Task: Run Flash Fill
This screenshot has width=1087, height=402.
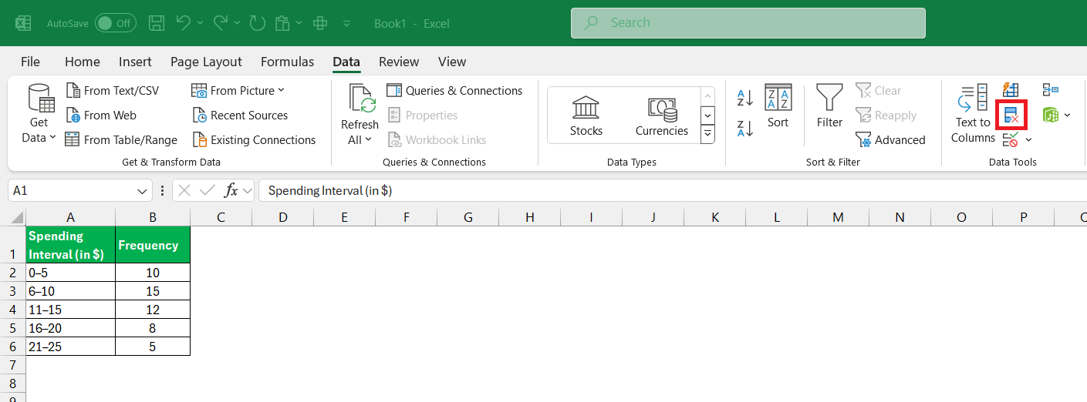Action: click(x=1011, y=91)
